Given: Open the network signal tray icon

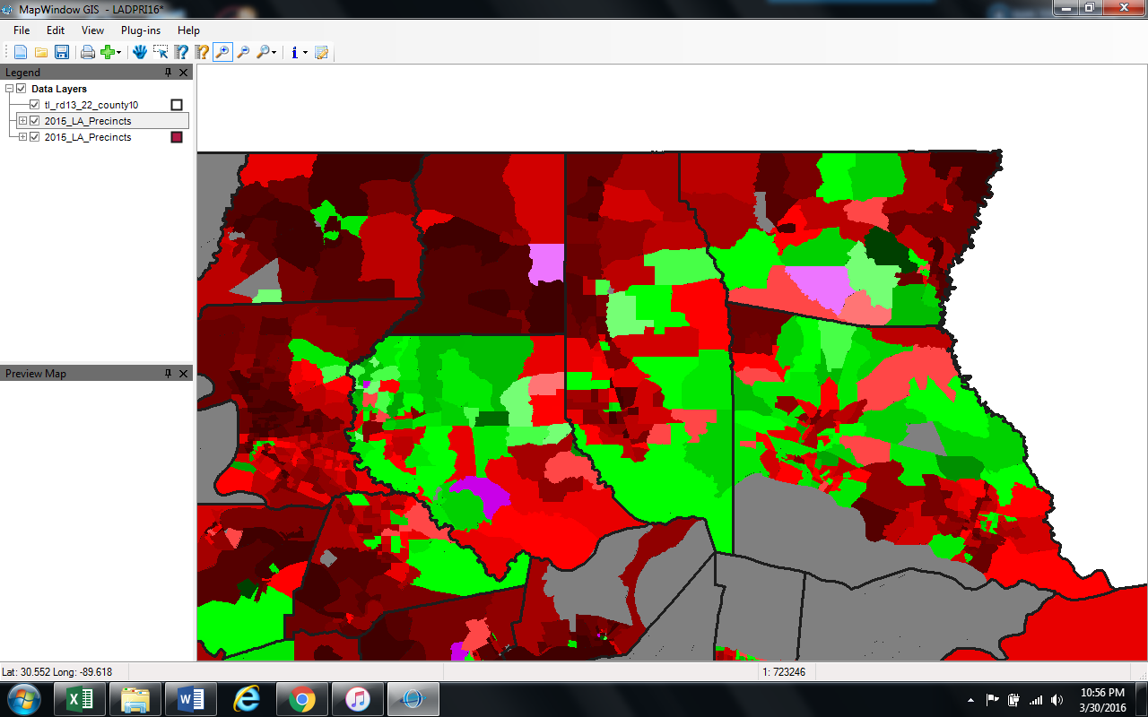Looking at the screenshot, I should click(1036, 700).
